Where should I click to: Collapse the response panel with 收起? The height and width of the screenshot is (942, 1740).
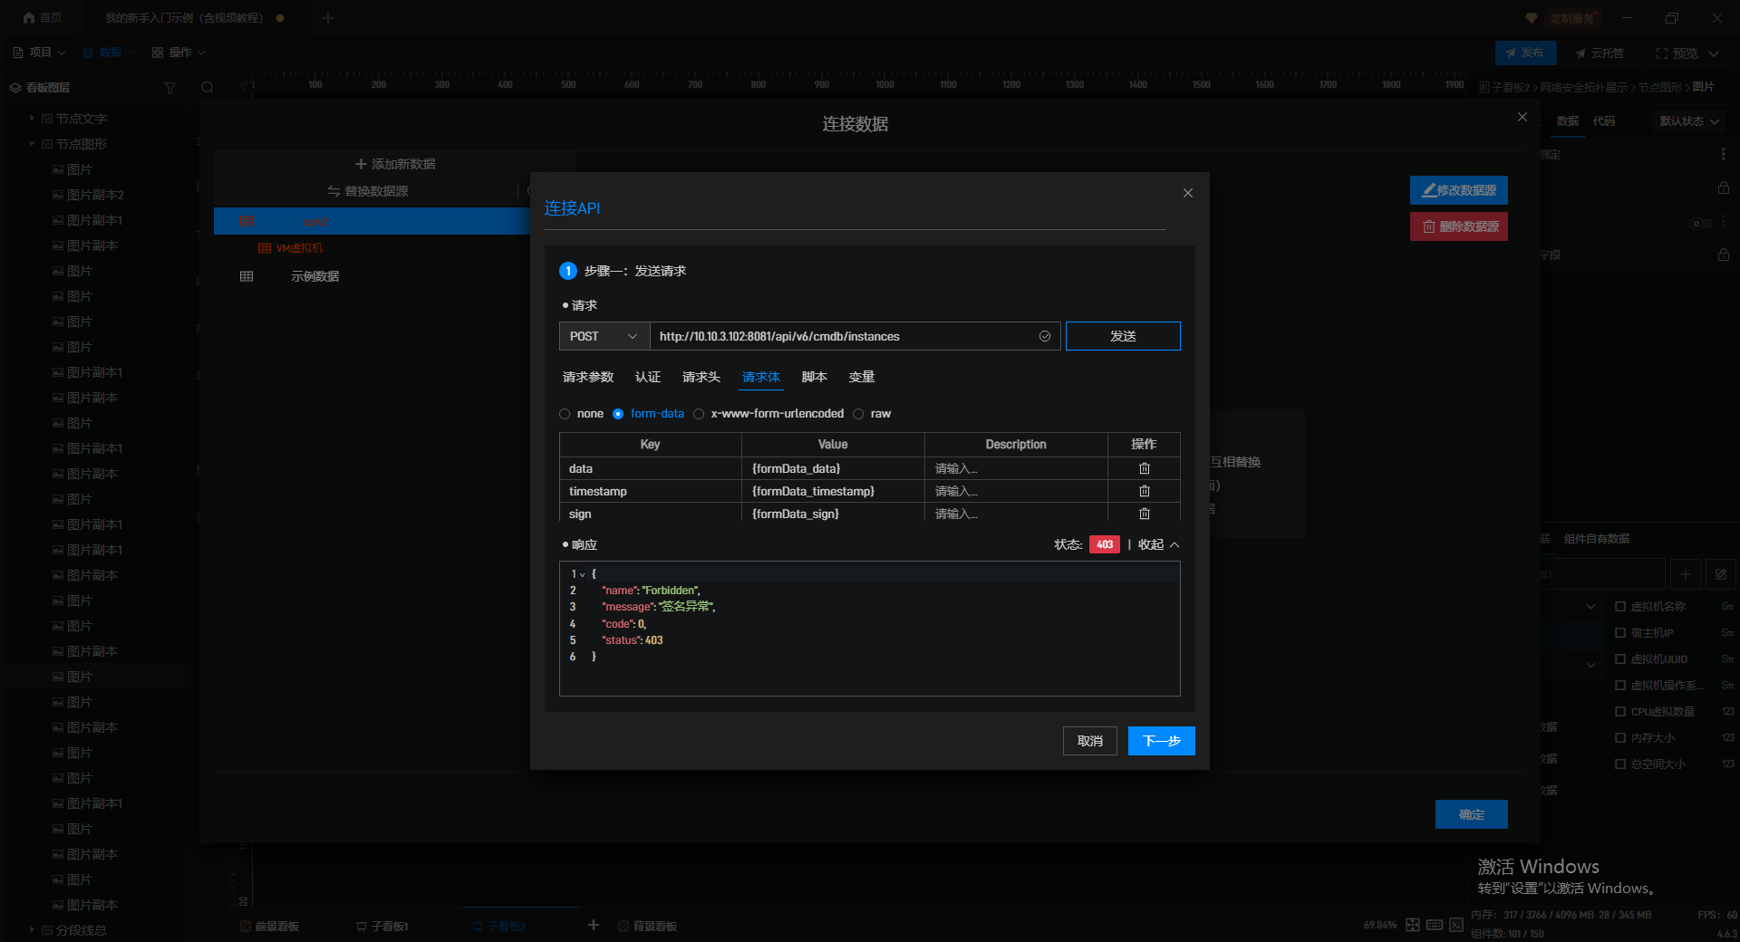coord(1157,544)
